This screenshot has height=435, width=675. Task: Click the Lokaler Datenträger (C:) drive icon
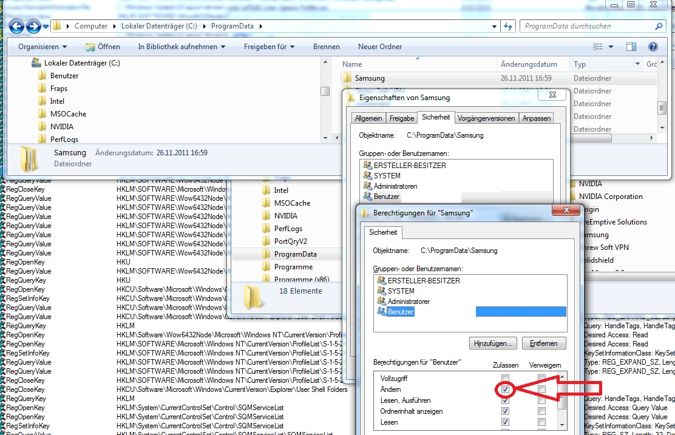[36, 63]
